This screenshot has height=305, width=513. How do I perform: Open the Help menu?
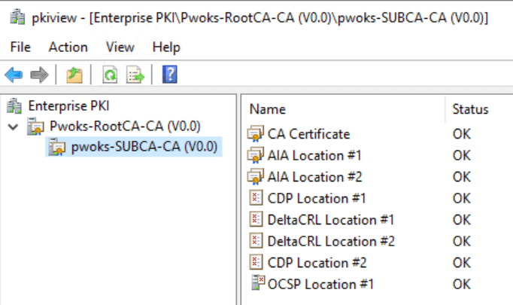[x=166, y=47]
